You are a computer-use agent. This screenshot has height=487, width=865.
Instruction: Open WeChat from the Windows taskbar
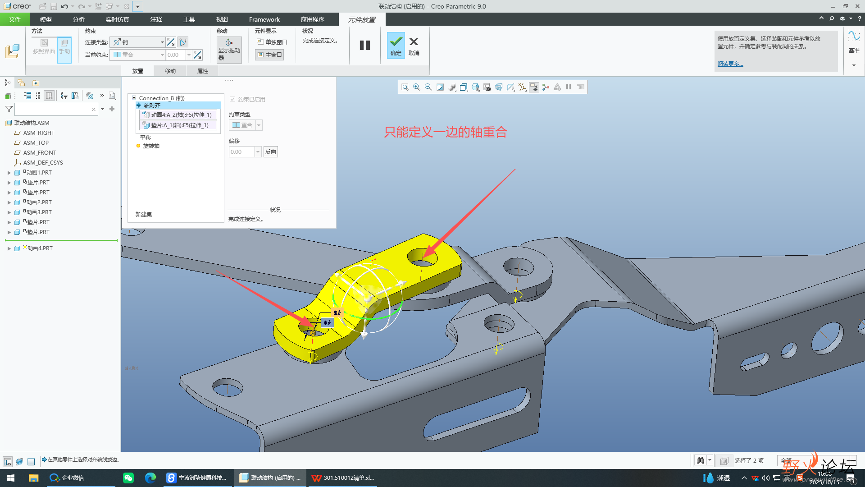128,478
